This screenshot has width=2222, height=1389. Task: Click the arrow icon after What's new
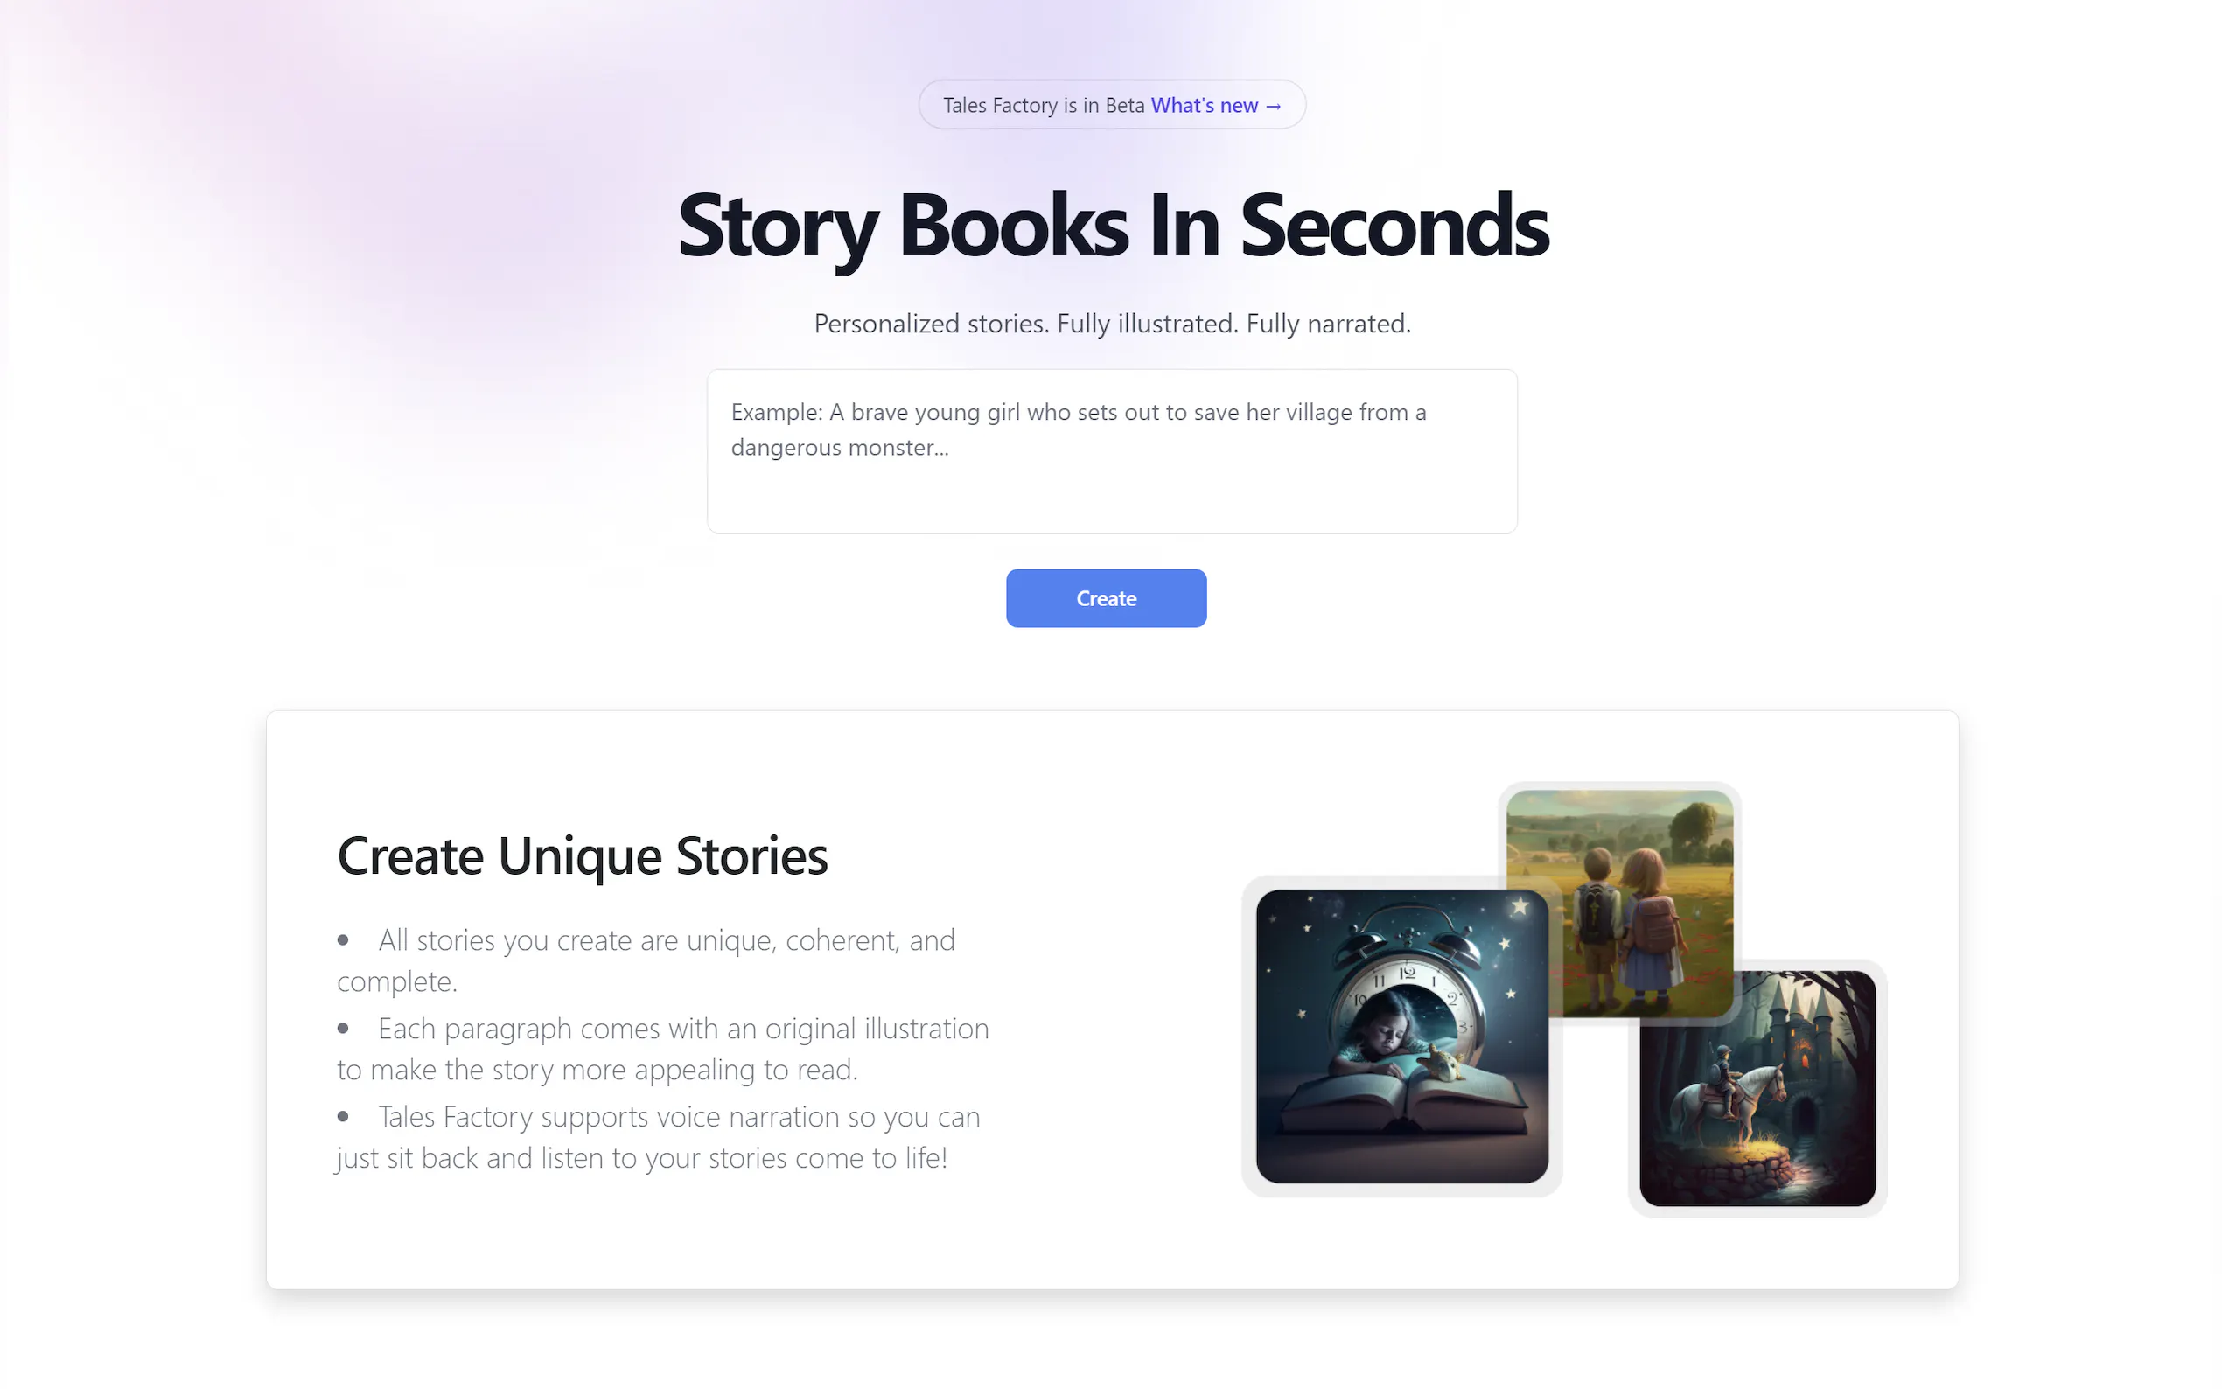point(1273,107)
